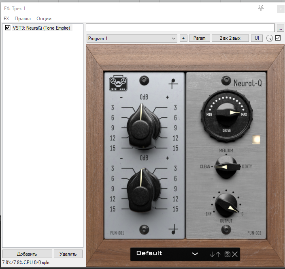The image size is (285, 269).
Task: Click the plus button beside Program 1
Action: point(183,38)
